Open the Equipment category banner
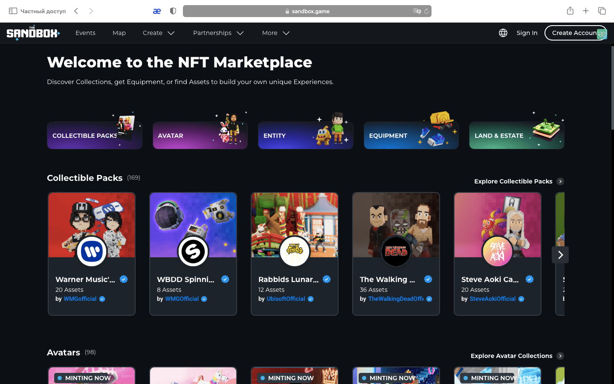Viewport: 614px width, 384px height. coord(411,136)
